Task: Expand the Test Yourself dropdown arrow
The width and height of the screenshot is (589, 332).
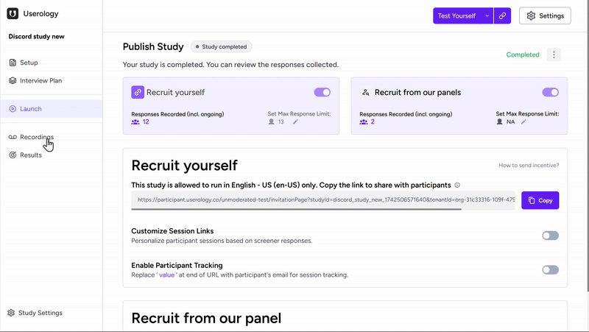Action: 487,15
